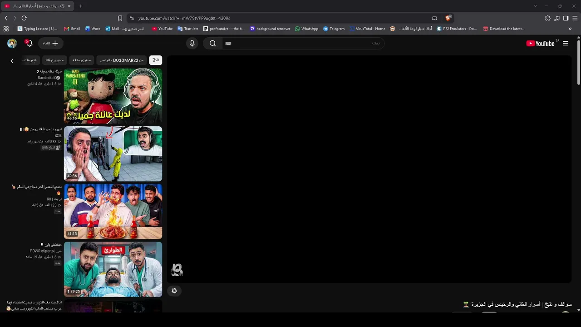Click the YouTube search magnifier button
Viewport: 581px width, 327px height.
click(212, 43)
